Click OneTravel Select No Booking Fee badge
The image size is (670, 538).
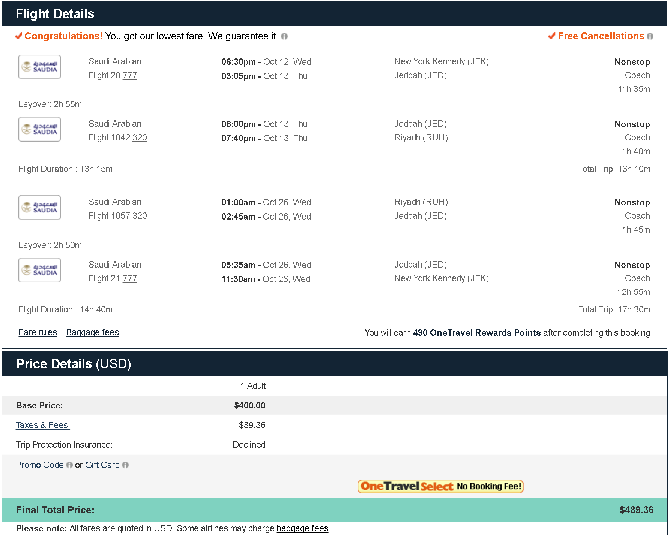point(440,486)
